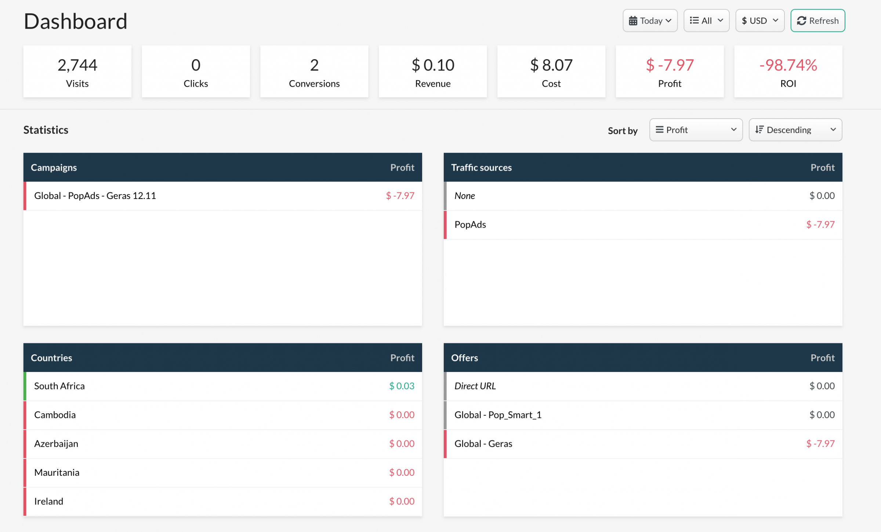Screen dimensions: 881x532
Task: Click the dollar sign icon in the USD selector
Action: point(744,21)
